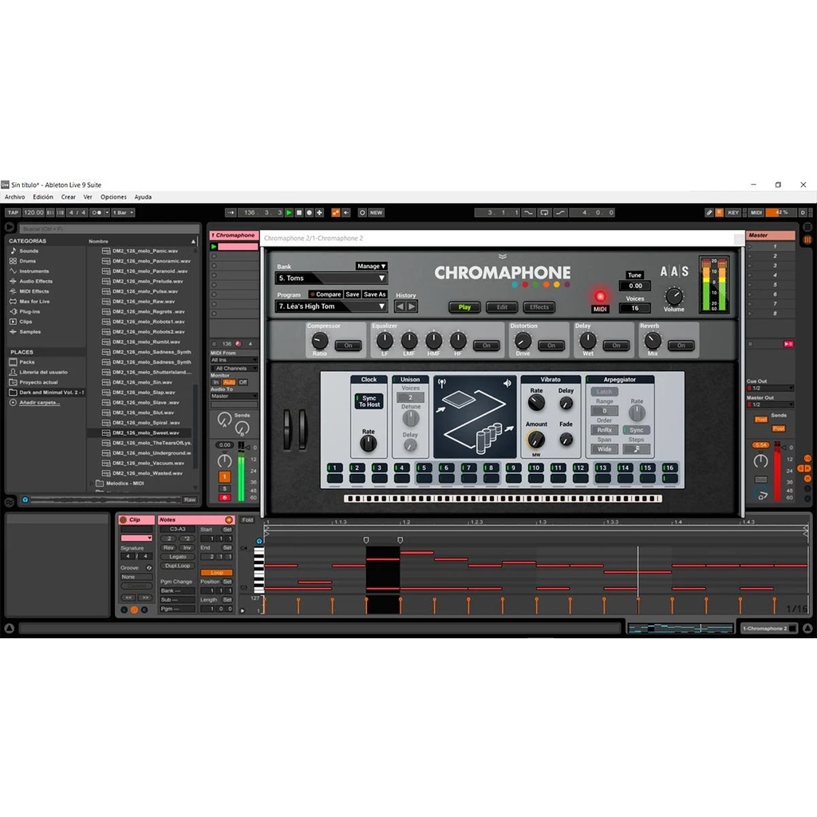Screen dimensions: 817x817
Task: Open the Crear menu
Action: point(69,197)
